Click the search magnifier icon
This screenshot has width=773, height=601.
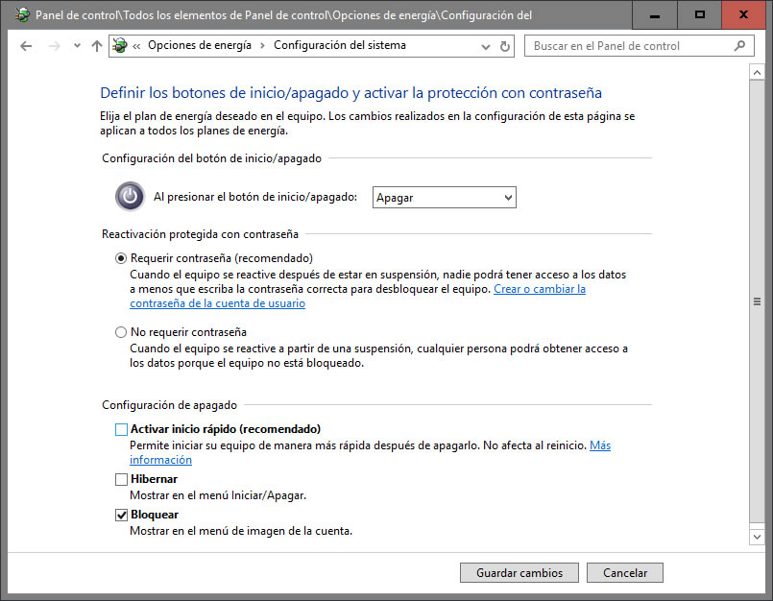739,46
